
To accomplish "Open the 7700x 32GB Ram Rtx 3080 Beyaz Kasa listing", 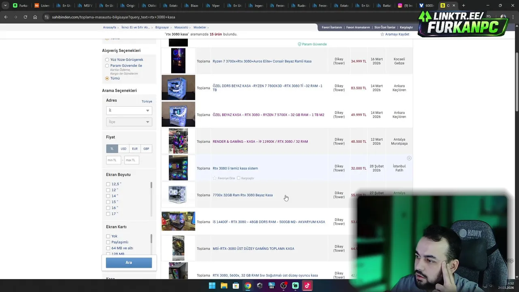I will (242, 195).
